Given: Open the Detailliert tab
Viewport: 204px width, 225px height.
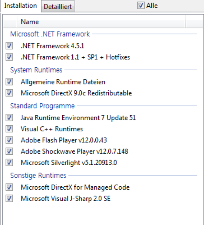Looking at the screenshot, I should click(58, 7).
